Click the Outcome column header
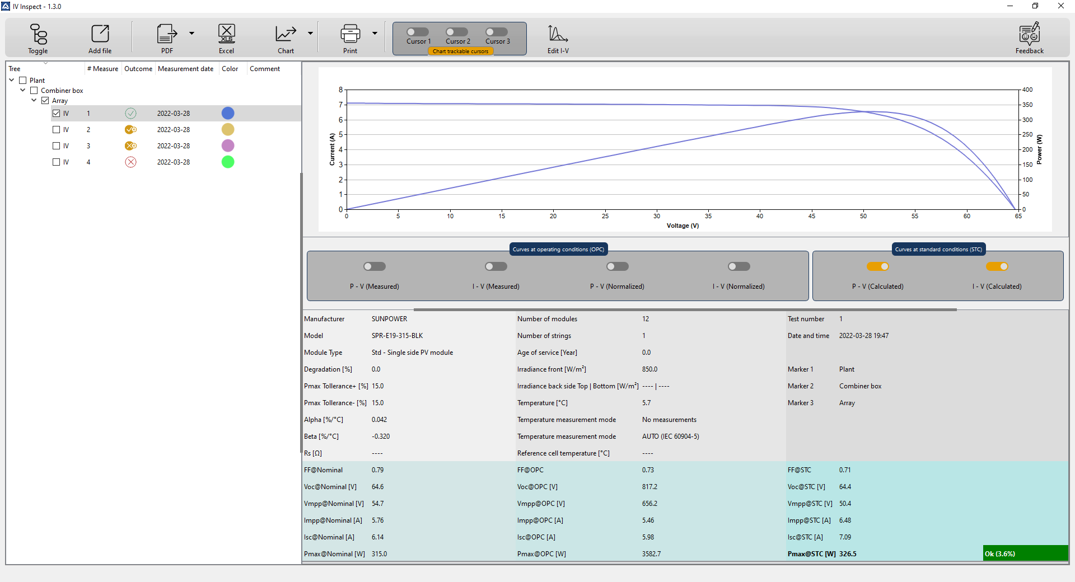 pyautogui.click(x=138, y=69)
